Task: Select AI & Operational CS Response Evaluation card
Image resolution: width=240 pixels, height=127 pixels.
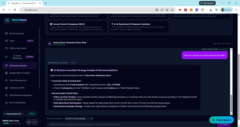Action: 139,27
